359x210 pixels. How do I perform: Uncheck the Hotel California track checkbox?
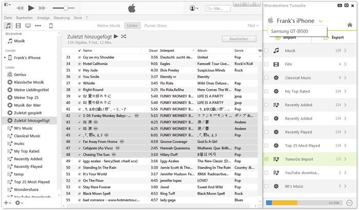point(79,64)
